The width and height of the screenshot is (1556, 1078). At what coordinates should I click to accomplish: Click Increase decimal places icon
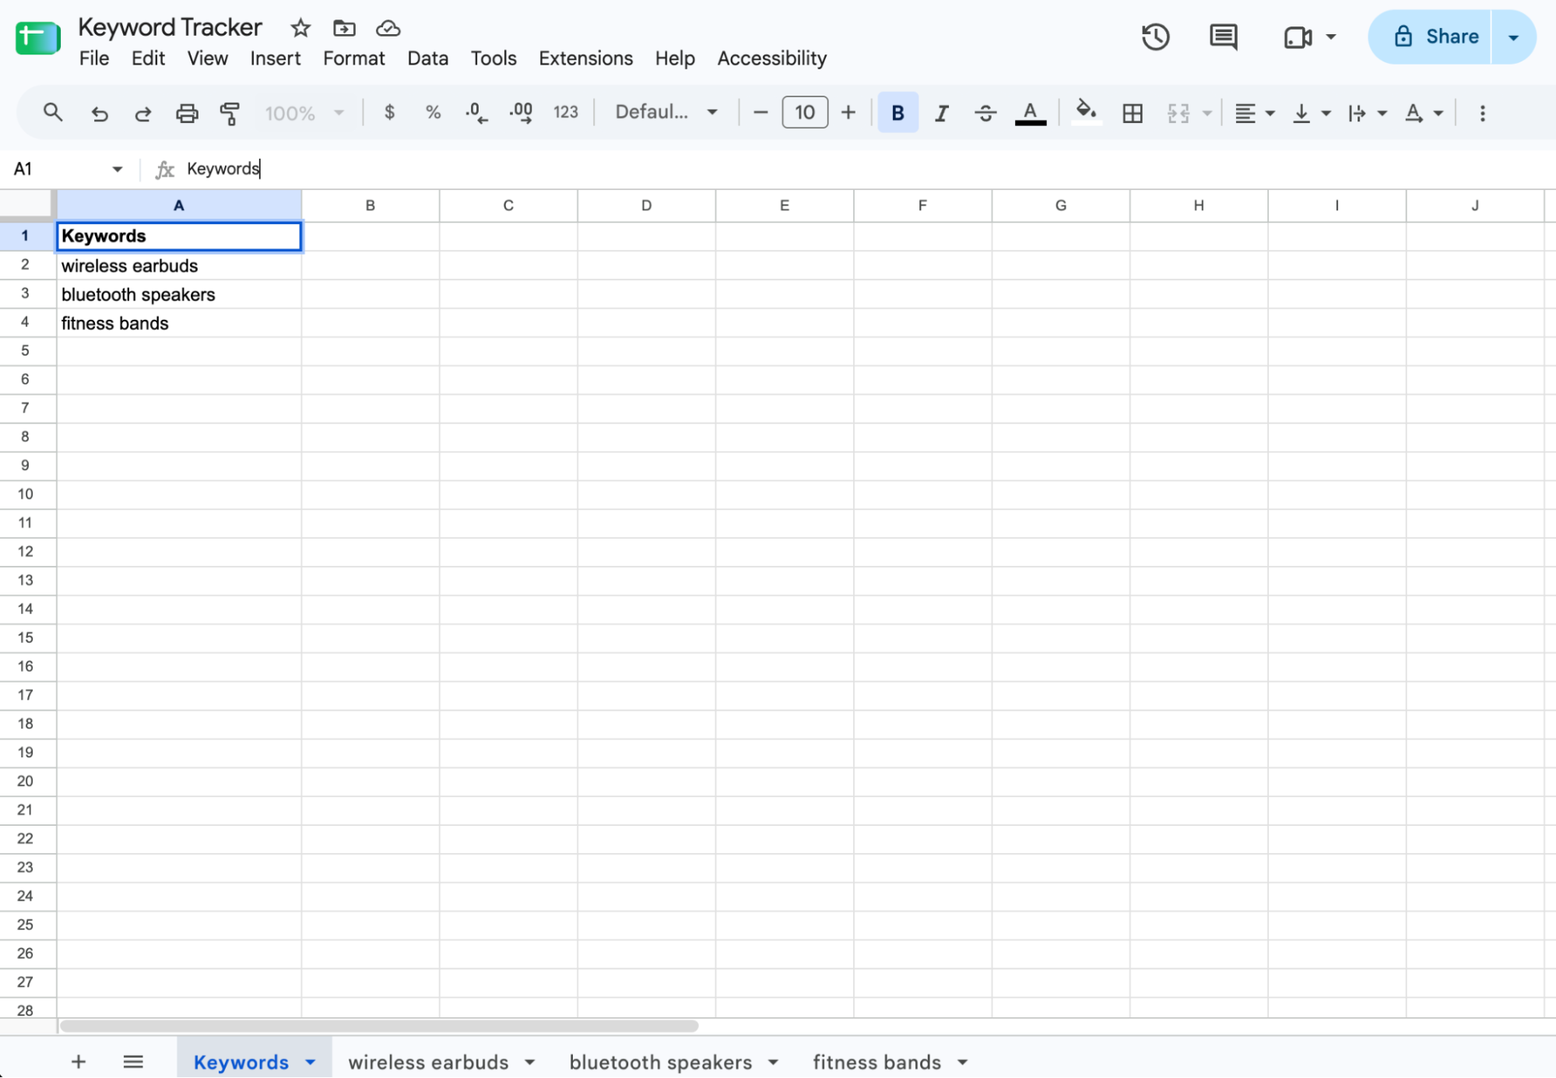point(521,113)
